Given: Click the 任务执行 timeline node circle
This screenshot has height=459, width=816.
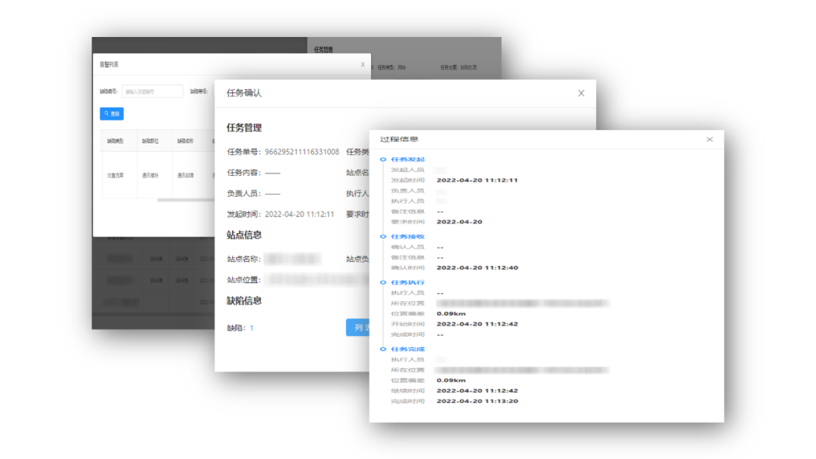Looking at the screenshot, I should (383, 282).
